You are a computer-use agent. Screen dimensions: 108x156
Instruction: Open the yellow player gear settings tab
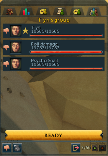(43, 12)
